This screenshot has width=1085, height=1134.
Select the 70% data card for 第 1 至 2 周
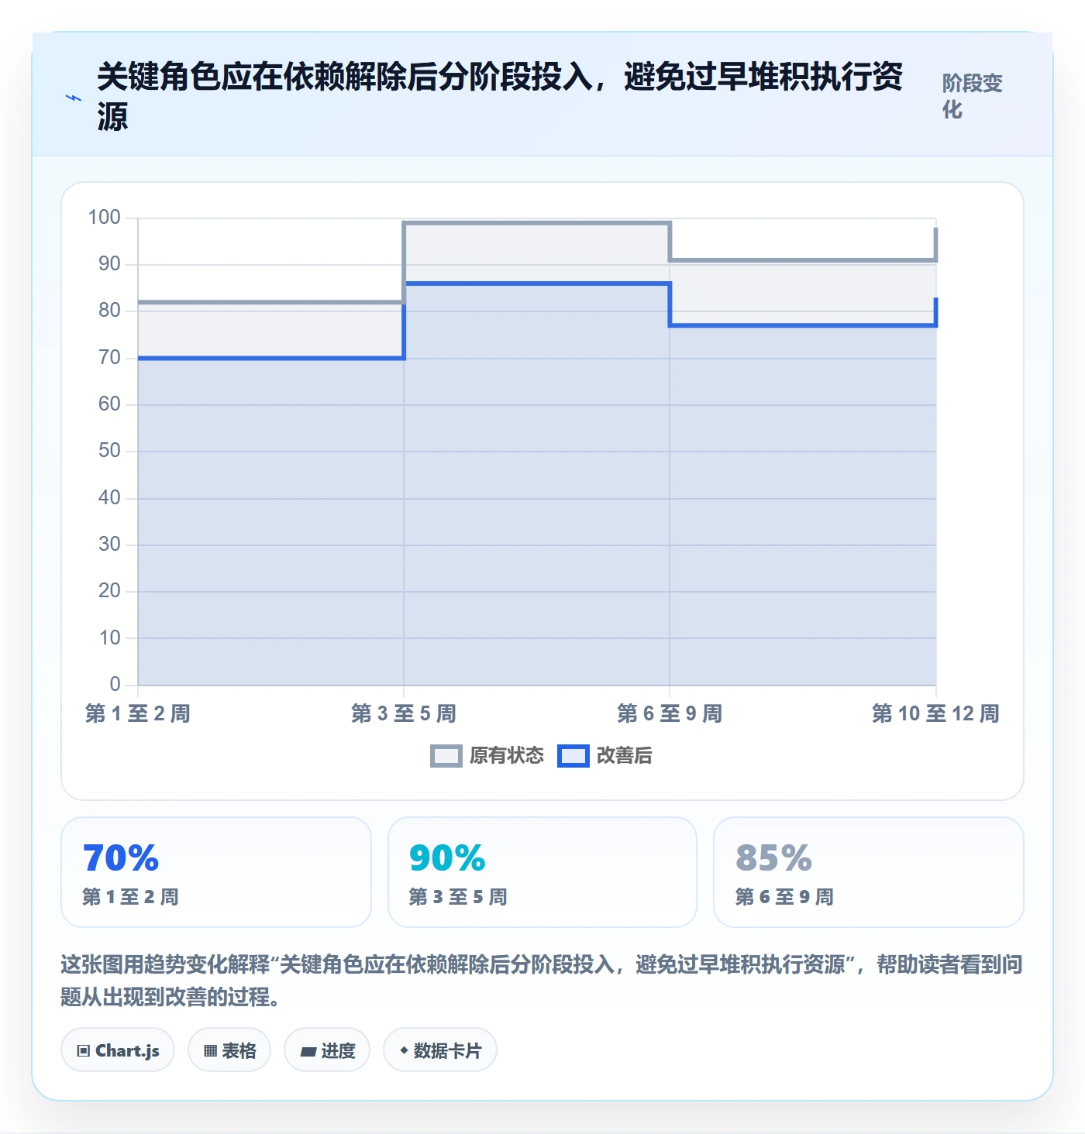(216, 871)
